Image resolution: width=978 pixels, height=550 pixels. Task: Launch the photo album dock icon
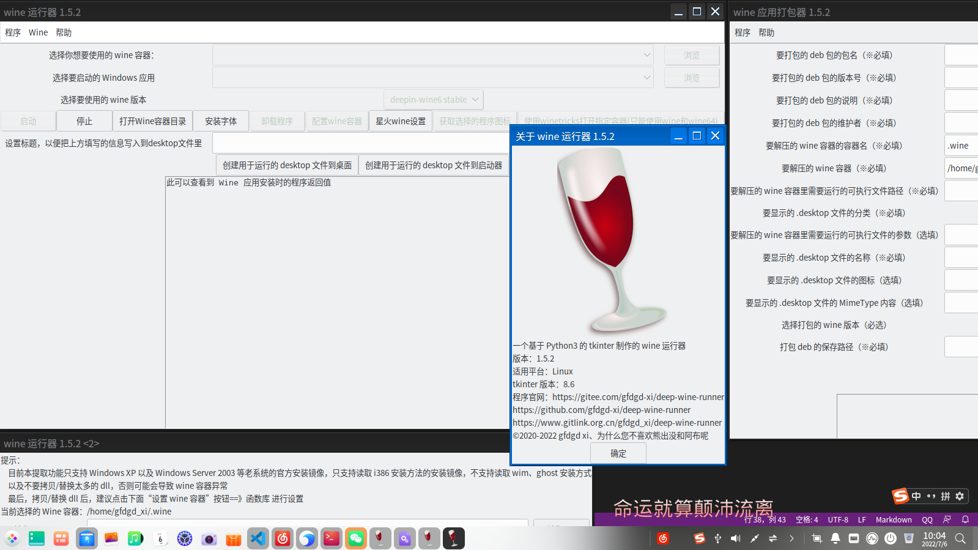click(x=111, y=538)
